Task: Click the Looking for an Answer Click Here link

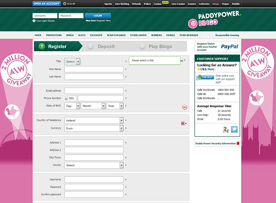Action: (x=207, y=69)
